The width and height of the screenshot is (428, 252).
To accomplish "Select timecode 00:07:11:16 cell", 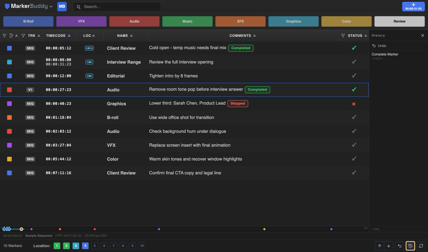I will click(x=59, y=173).
